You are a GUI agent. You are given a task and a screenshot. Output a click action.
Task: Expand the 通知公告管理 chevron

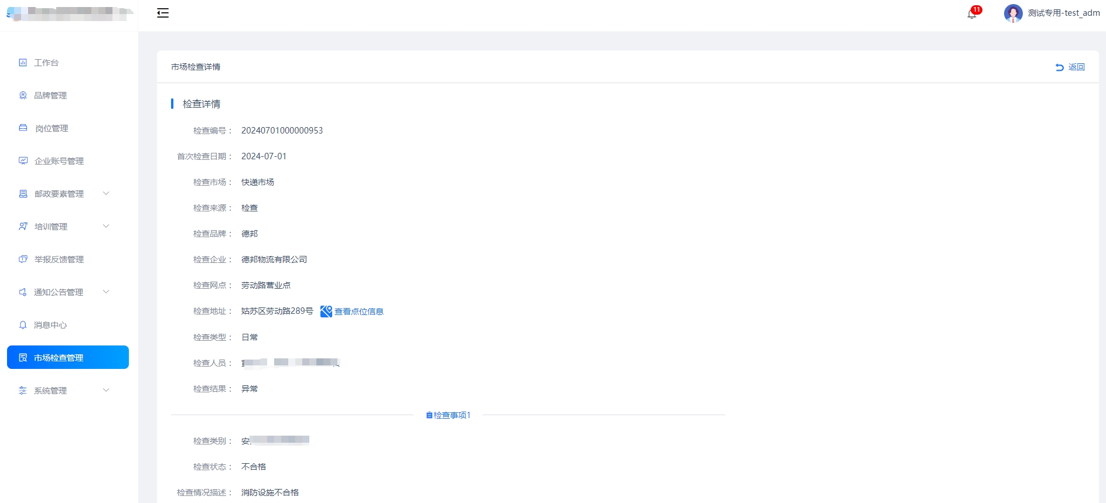(x=106, y=292)
